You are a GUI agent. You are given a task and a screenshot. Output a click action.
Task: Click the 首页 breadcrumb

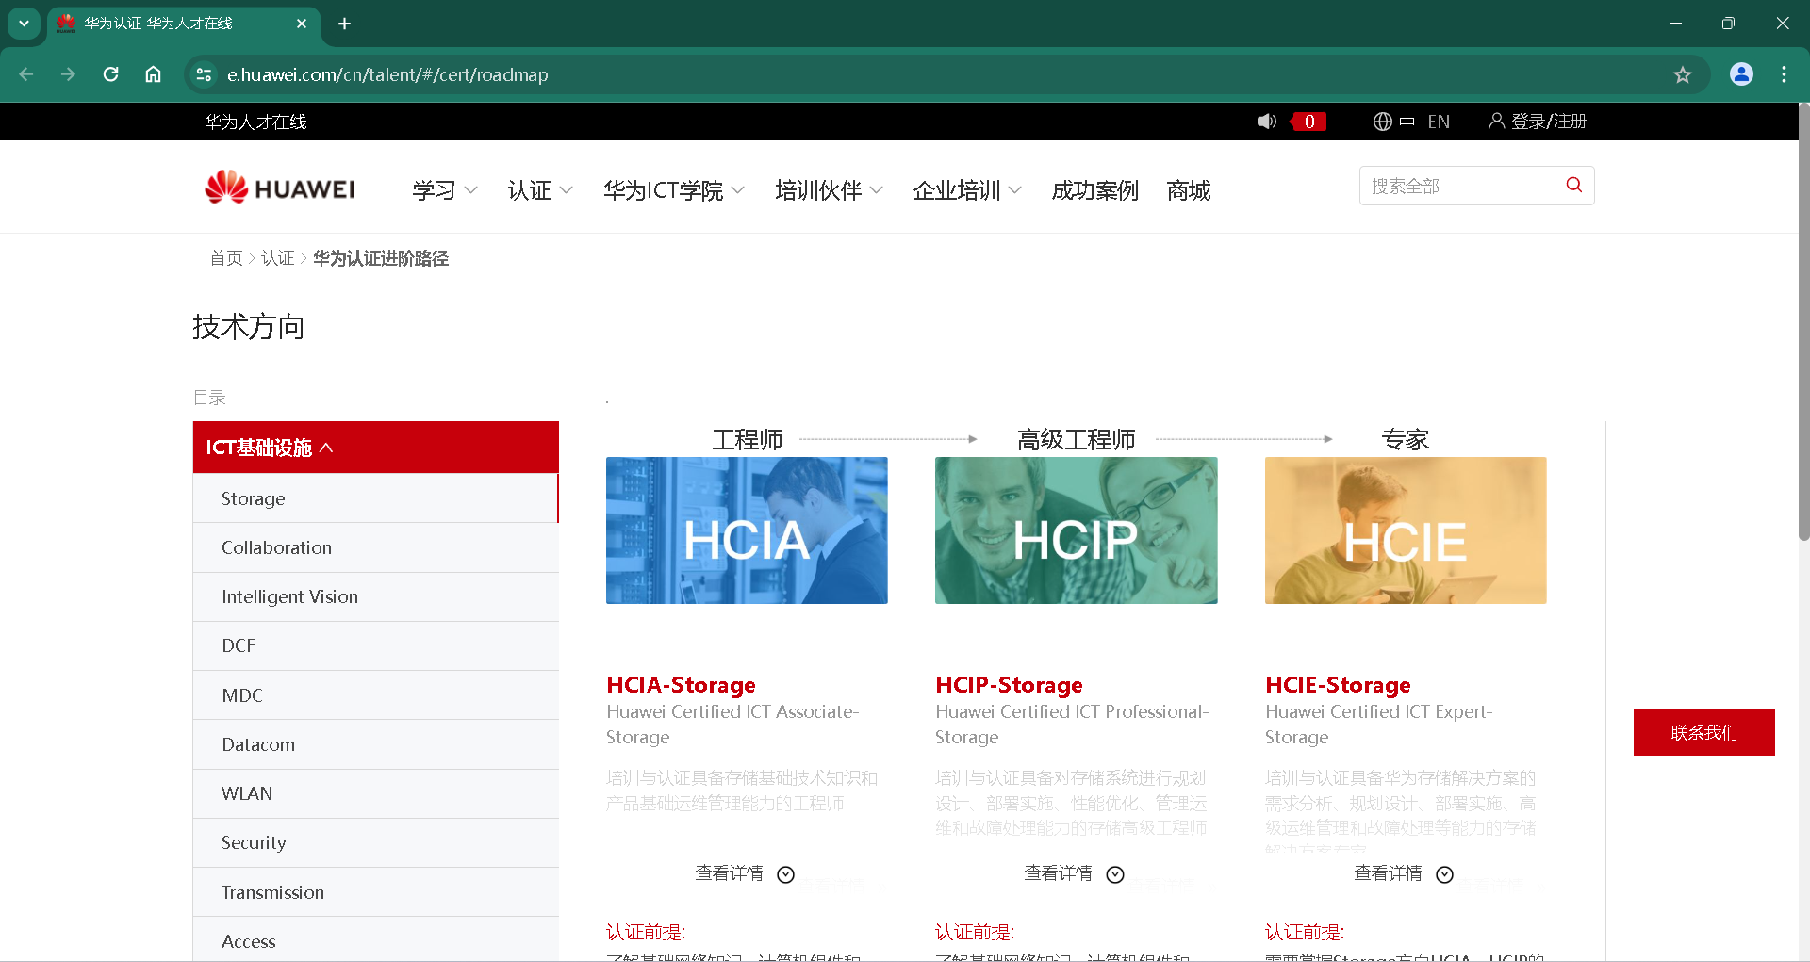pos(226,258)
